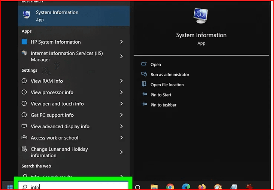The image size is (274, 190).
Task: Click the Cortana circle icon on taskbar
Action: [138, 187]
